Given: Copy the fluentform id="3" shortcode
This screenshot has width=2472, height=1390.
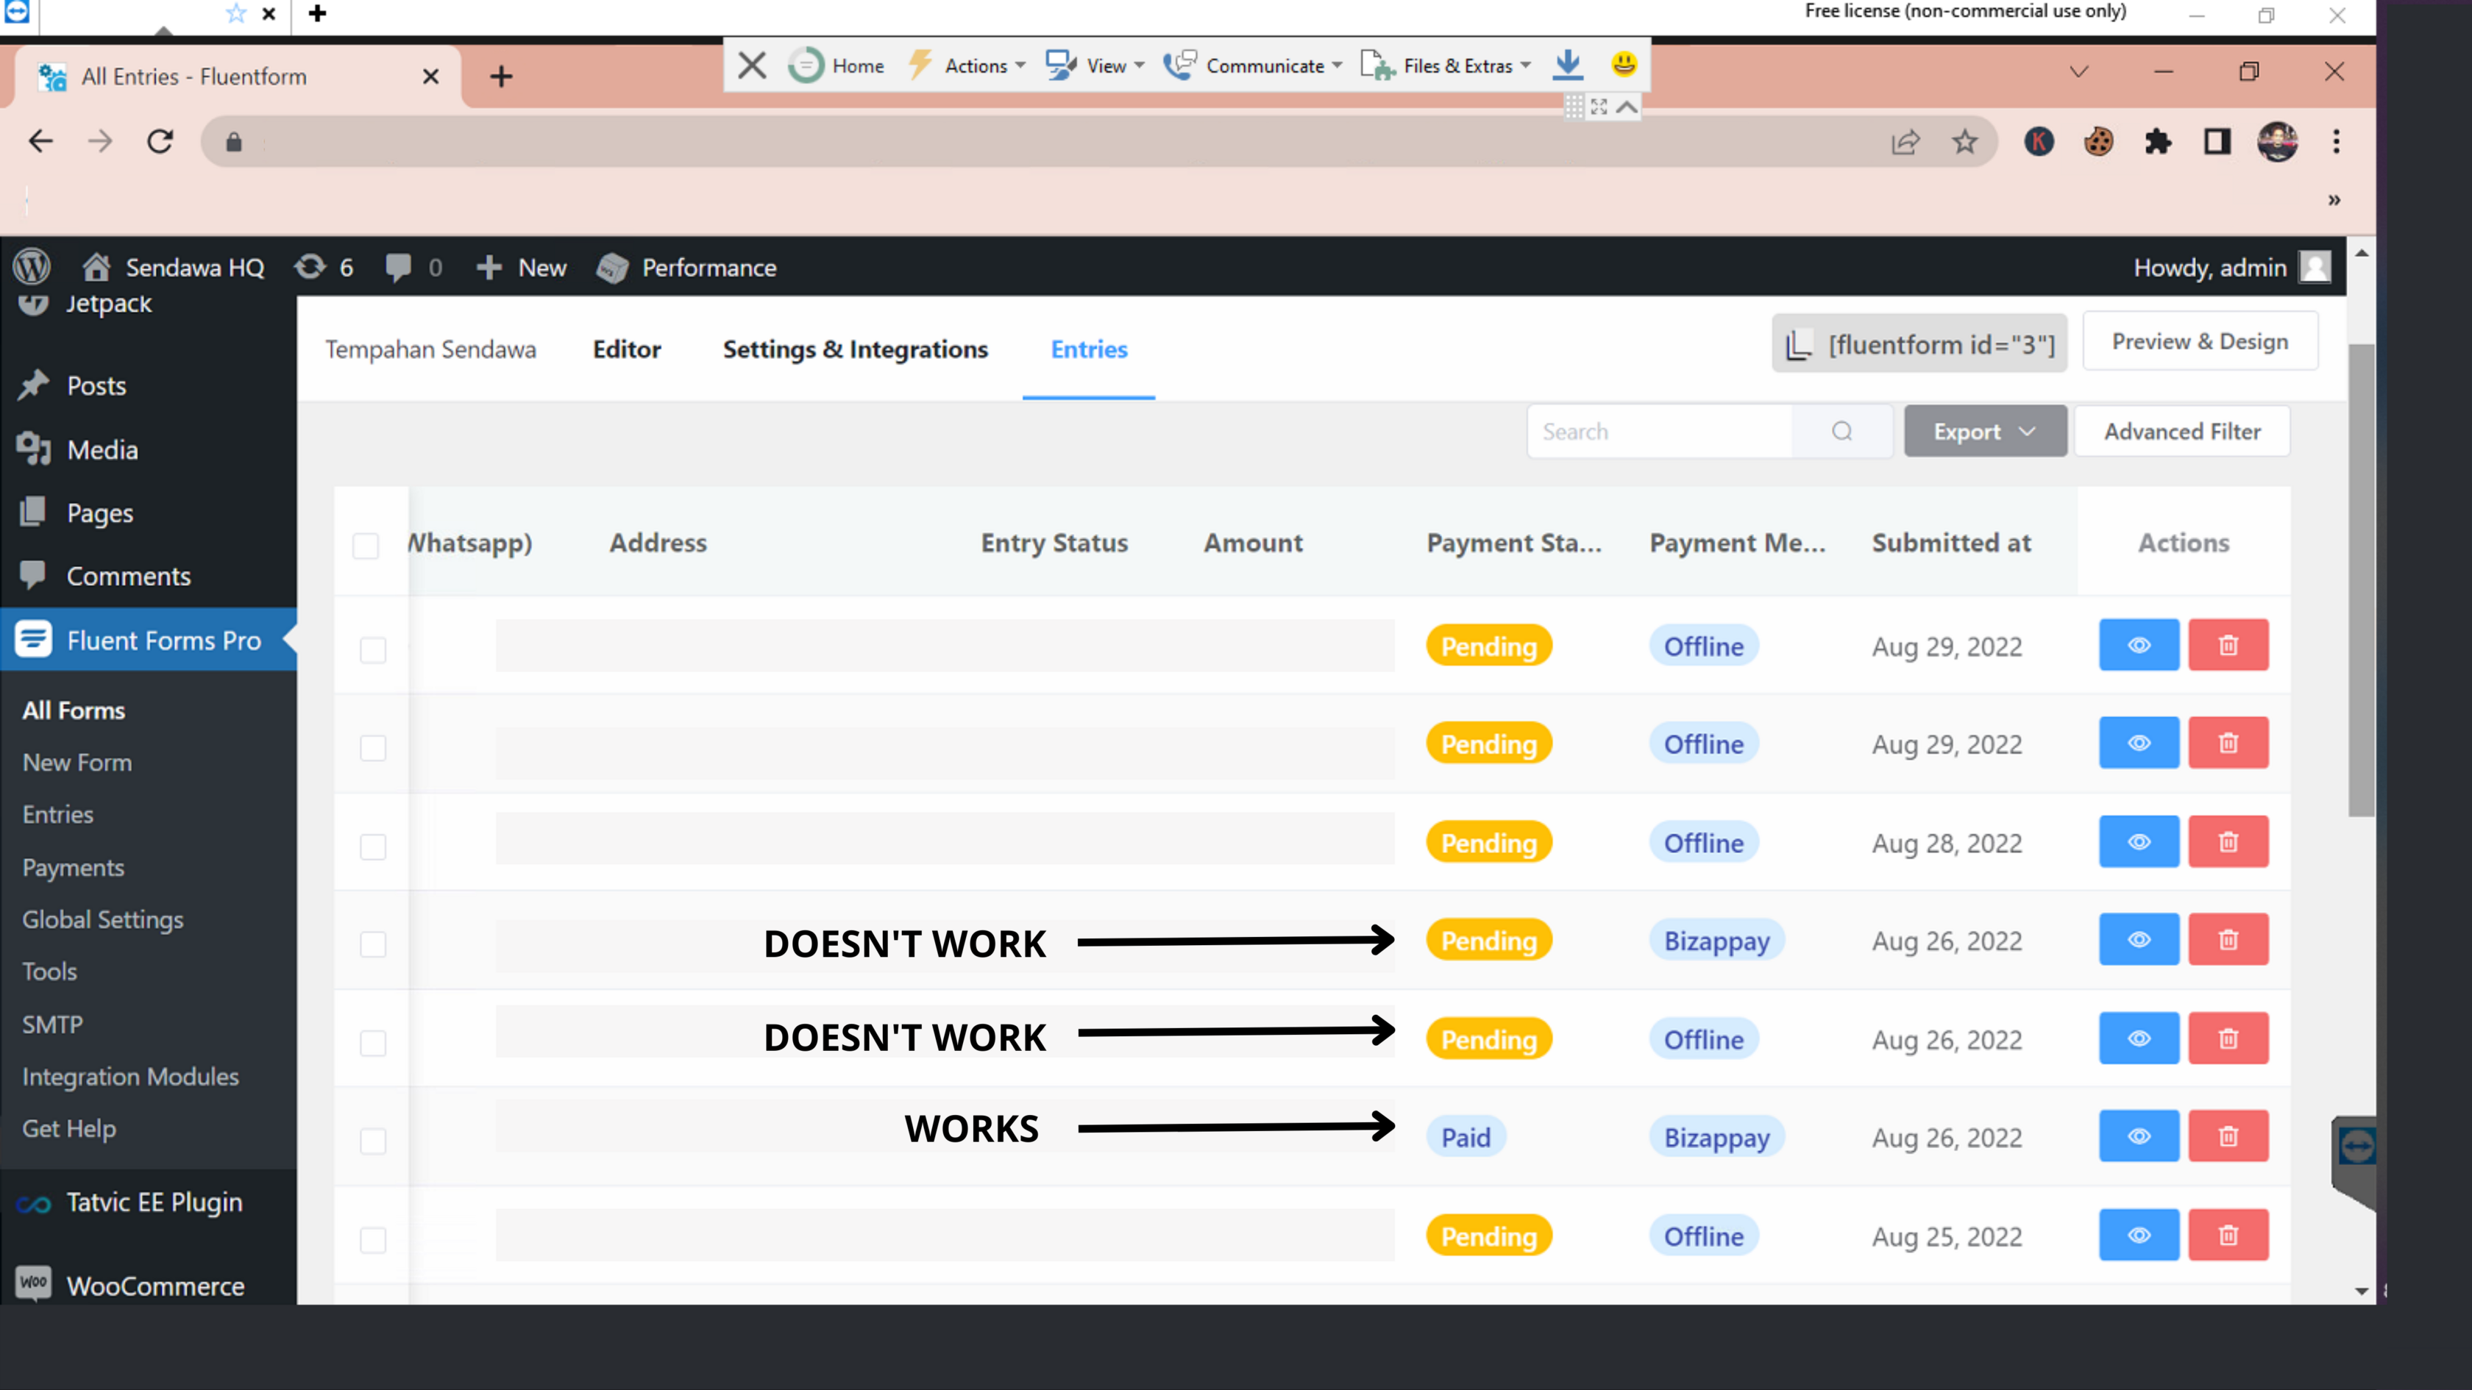Looking at the screenshot, I should point(1919,343).
